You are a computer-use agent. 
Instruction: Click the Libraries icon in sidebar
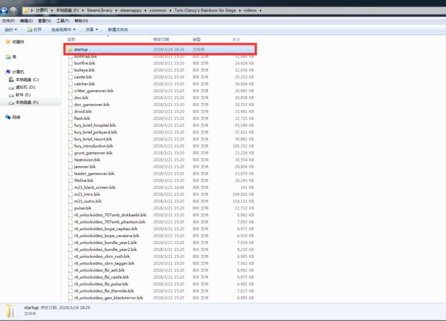point(8,57)
